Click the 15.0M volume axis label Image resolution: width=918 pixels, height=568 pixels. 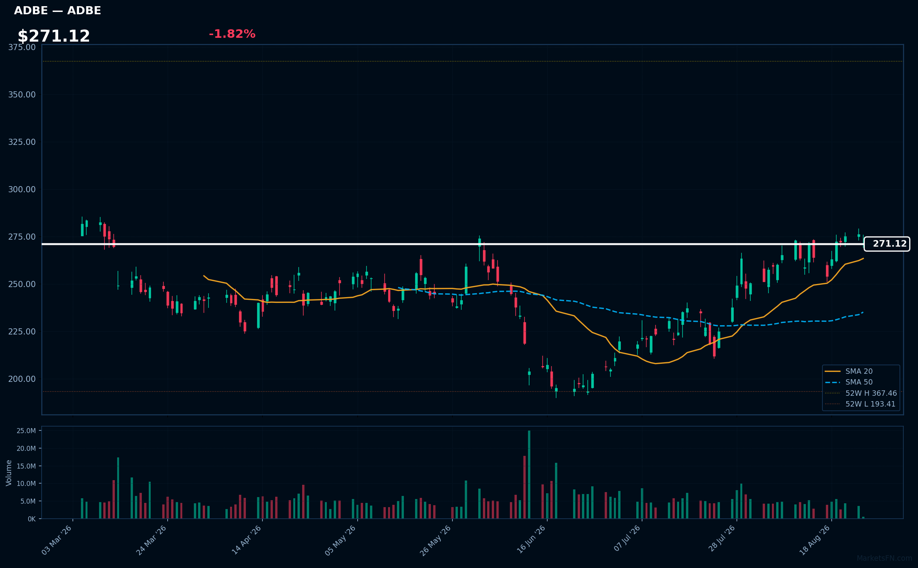pos(26,466)
